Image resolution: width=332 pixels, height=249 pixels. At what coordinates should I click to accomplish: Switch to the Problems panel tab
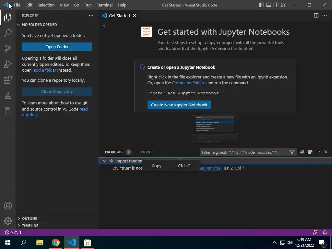tap(118, 152)
